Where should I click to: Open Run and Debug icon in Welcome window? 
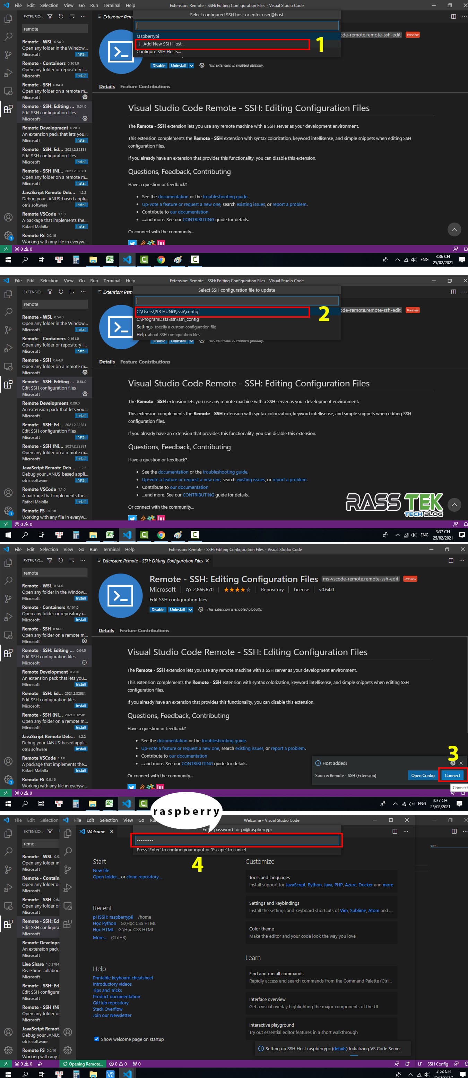[68, 887]
